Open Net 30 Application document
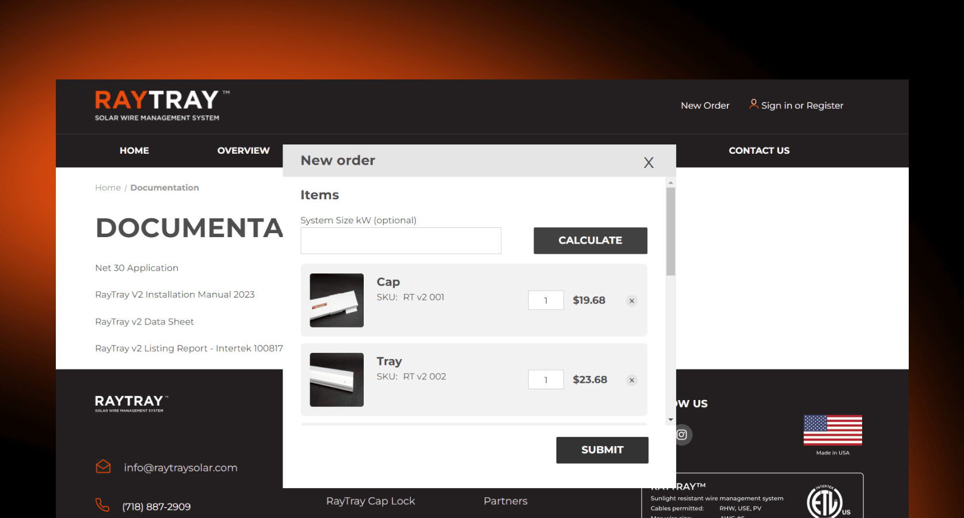Screen dimensions: 964x518 137,268
